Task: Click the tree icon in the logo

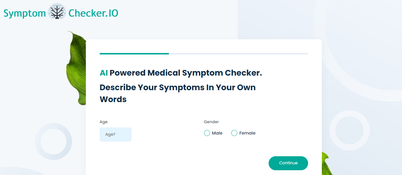Action: 57,12
